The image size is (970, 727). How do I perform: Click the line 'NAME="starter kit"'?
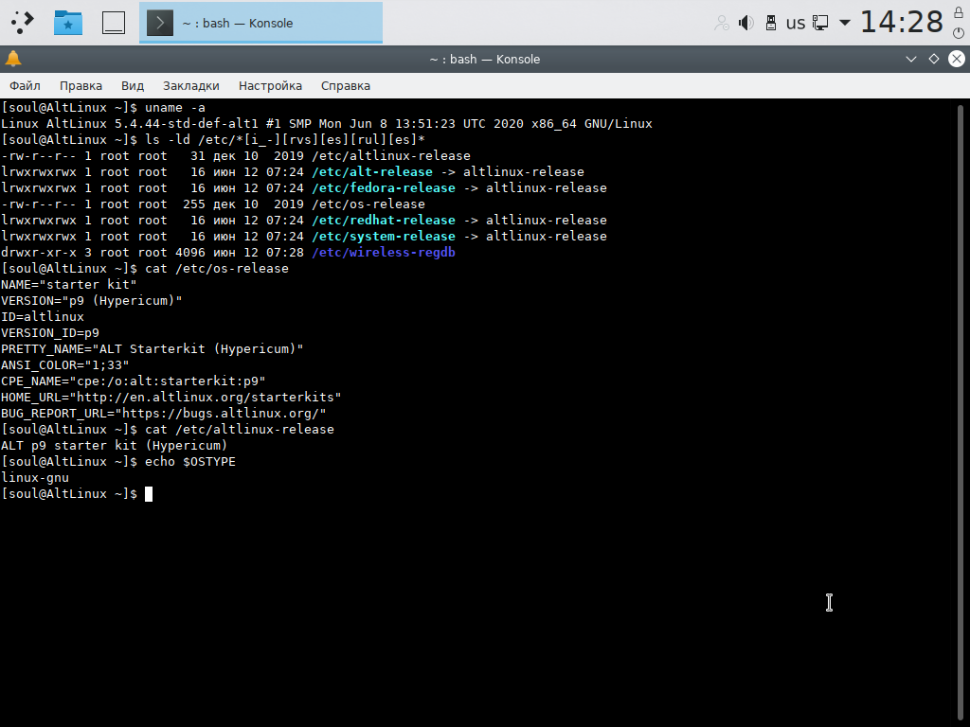point(68,284)
